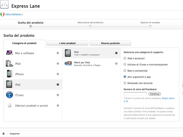Focus the hardware serial number input field
Image resolution: width=183 pixels, height=137 pixels.
(135, 94)
